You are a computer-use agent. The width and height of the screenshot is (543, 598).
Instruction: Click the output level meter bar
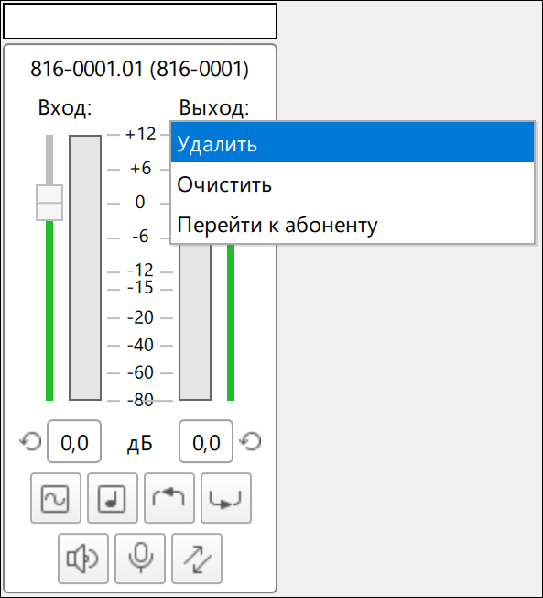[x=195, y=322]
